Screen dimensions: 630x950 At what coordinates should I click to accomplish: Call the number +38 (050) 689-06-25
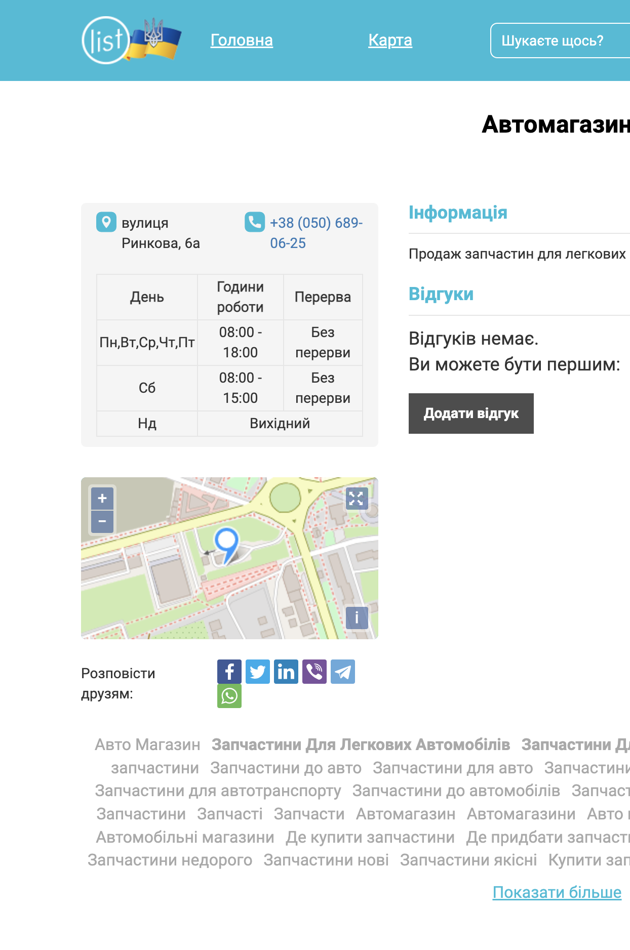316,233
